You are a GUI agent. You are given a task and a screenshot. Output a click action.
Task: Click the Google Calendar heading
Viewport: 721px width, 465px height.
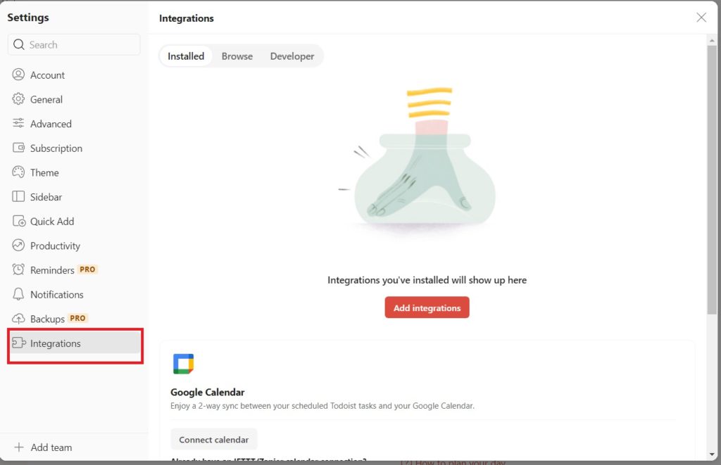coord(208,392)
